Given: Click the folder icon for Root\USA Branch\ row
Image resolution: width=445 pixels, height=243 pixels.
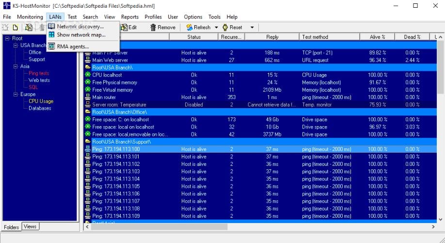Looking at the screenshot, I should (x=88, y=67).
